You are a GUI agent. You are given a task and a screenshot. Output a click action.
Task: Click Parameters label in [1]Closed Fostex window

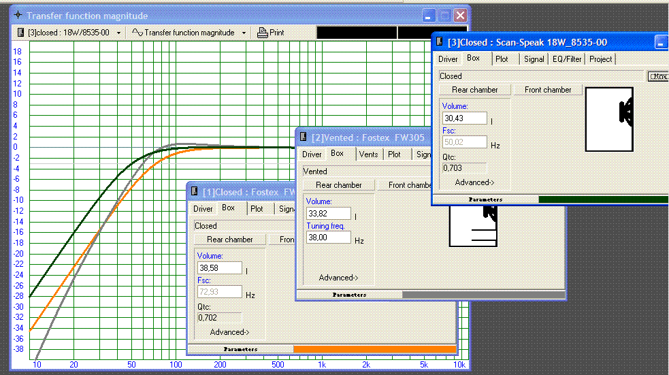click(x=241, y=349)
